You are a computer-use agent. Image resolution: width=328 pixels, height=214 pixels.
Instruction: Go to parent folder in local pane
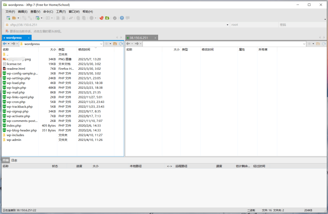pyautogui.click(x=115, y=44)
